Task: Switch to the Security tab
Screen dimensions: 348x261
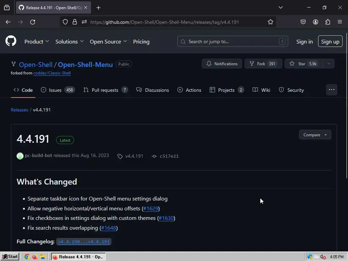Action: tap(291, 90)
